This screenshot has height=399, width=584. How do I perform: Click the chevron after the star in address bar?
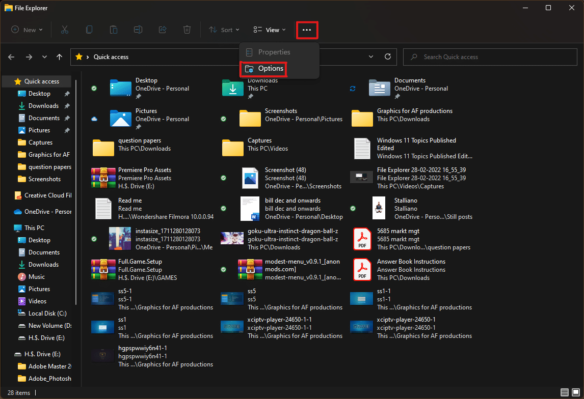pyautogui.click(x=88, y=57)
